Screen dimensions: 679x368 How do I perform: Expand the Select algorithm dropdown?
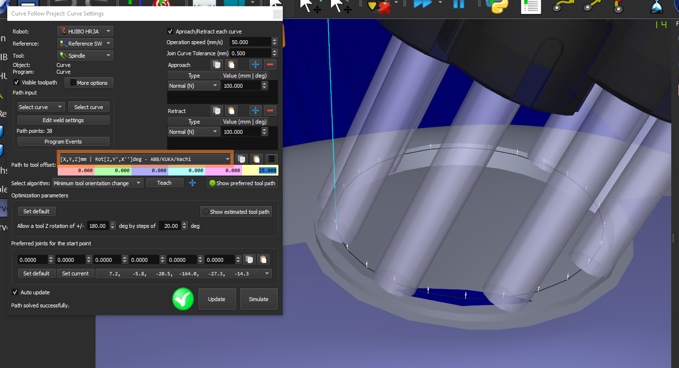pos(97,183)
